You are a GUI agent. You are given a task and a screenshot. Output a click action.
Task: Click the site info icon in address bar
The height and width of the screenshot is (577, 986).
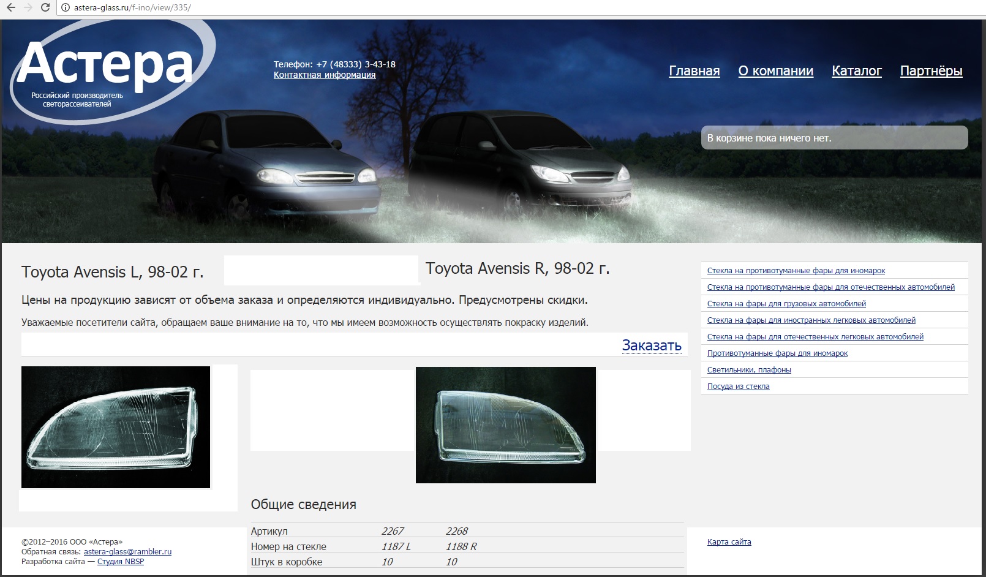coord(66,8)
